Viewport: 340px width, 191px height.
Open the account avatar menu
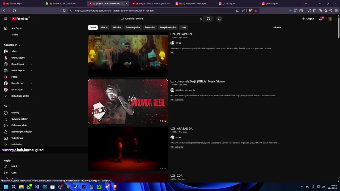330,19
